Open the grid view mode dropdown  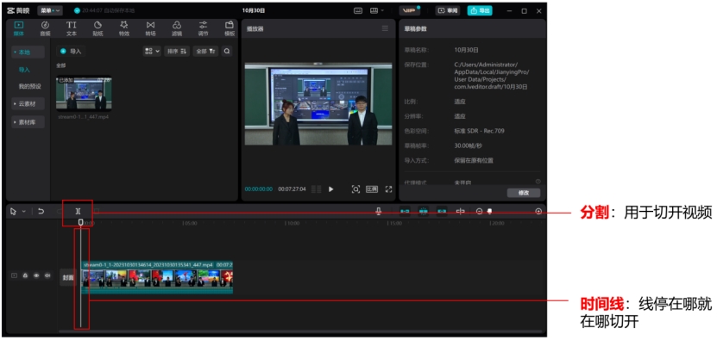pos(152,51)
